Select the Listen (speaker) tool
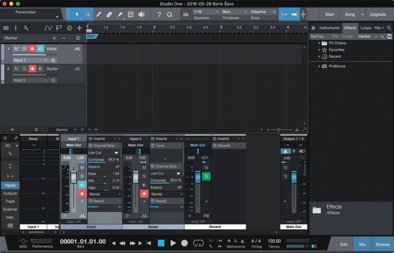The height and width of the screenshot is (253, 394). (x=141, y=14)
